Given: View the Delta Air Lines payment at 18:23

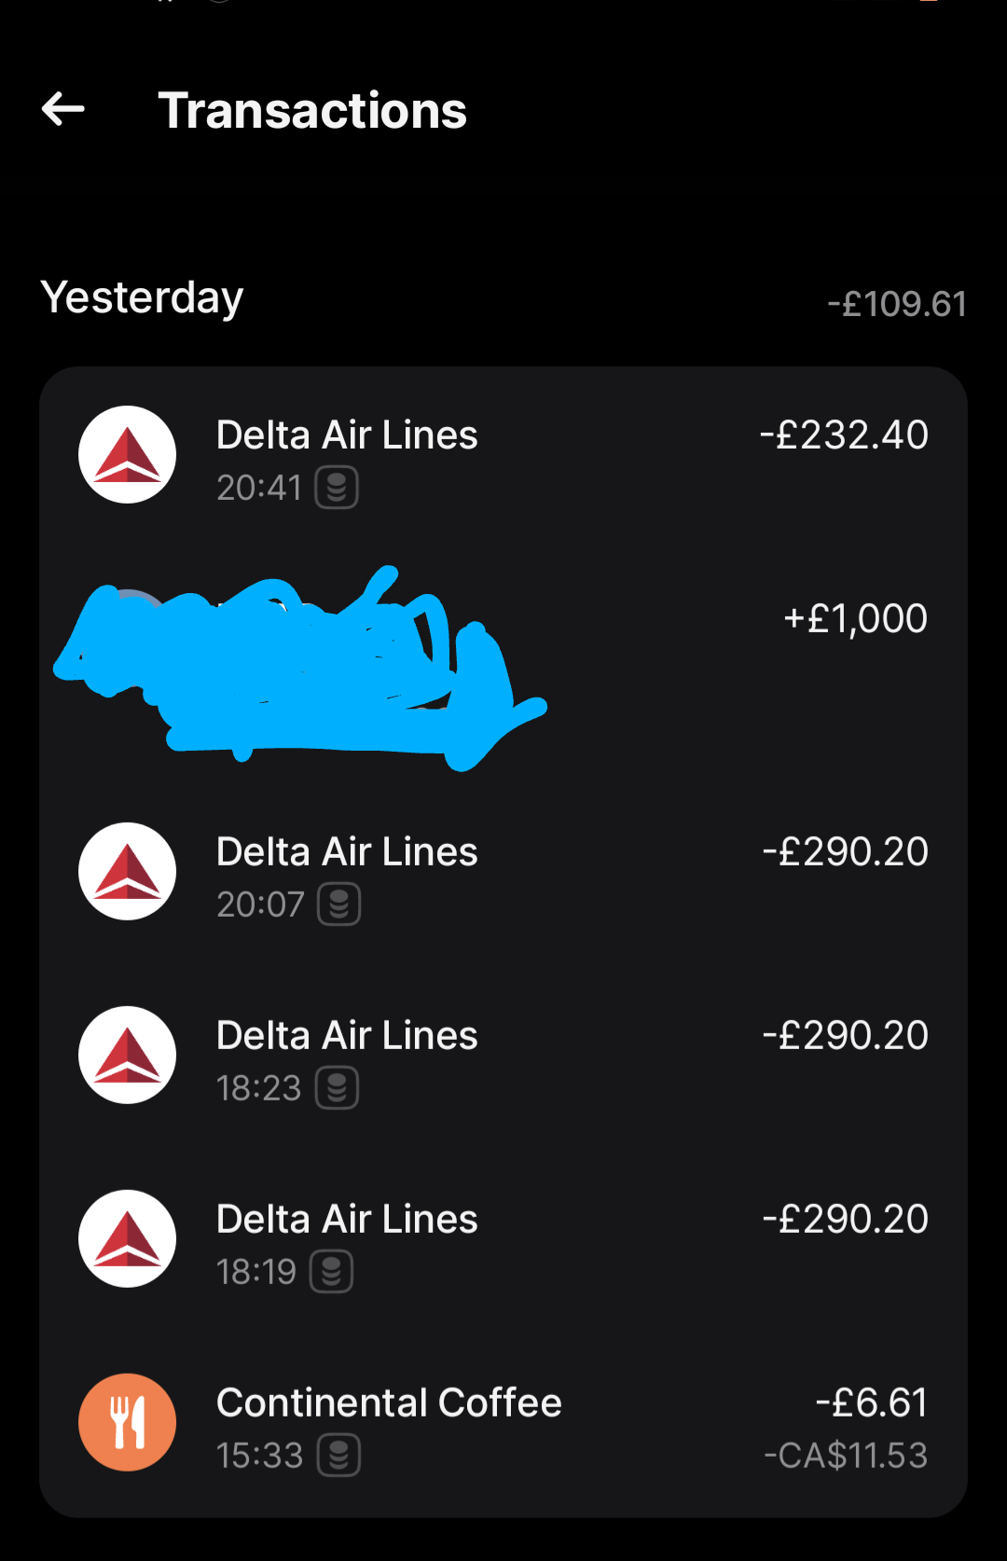Looking at the screenshot, I should click(x=347, y=1036).
